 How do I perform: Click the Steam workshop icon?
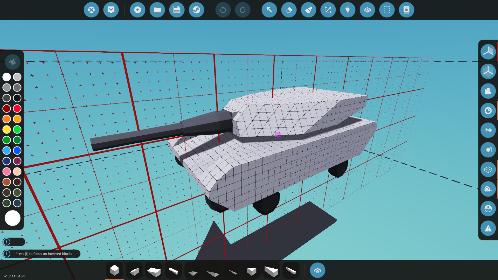[x=196, y=10]
